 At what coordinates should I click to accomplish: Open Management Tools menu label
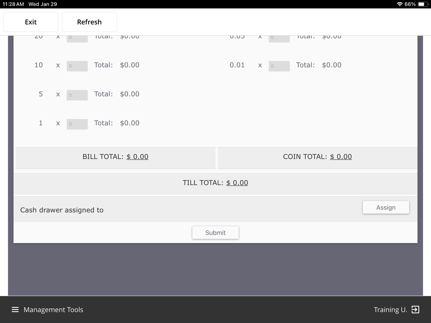coord(53,310)
